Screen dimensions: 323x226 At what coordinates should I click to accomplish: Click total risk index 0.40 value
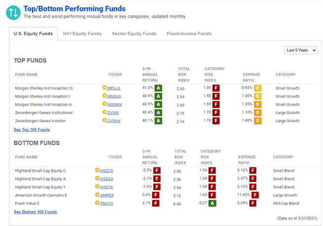[x=177, y=204]
